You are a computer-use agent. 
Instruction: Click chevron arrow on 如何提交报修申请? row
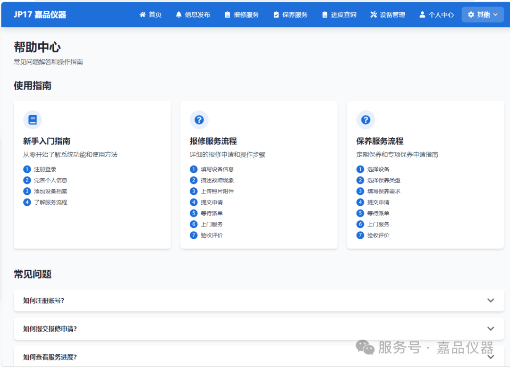491,329
